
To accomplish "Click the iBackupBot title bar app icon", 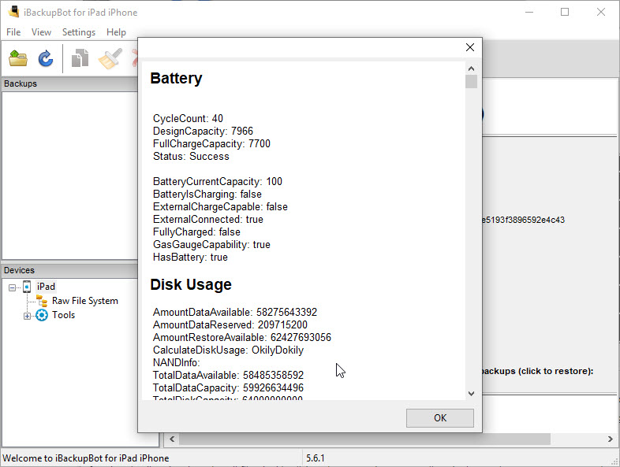I will [x=14, y=12].
